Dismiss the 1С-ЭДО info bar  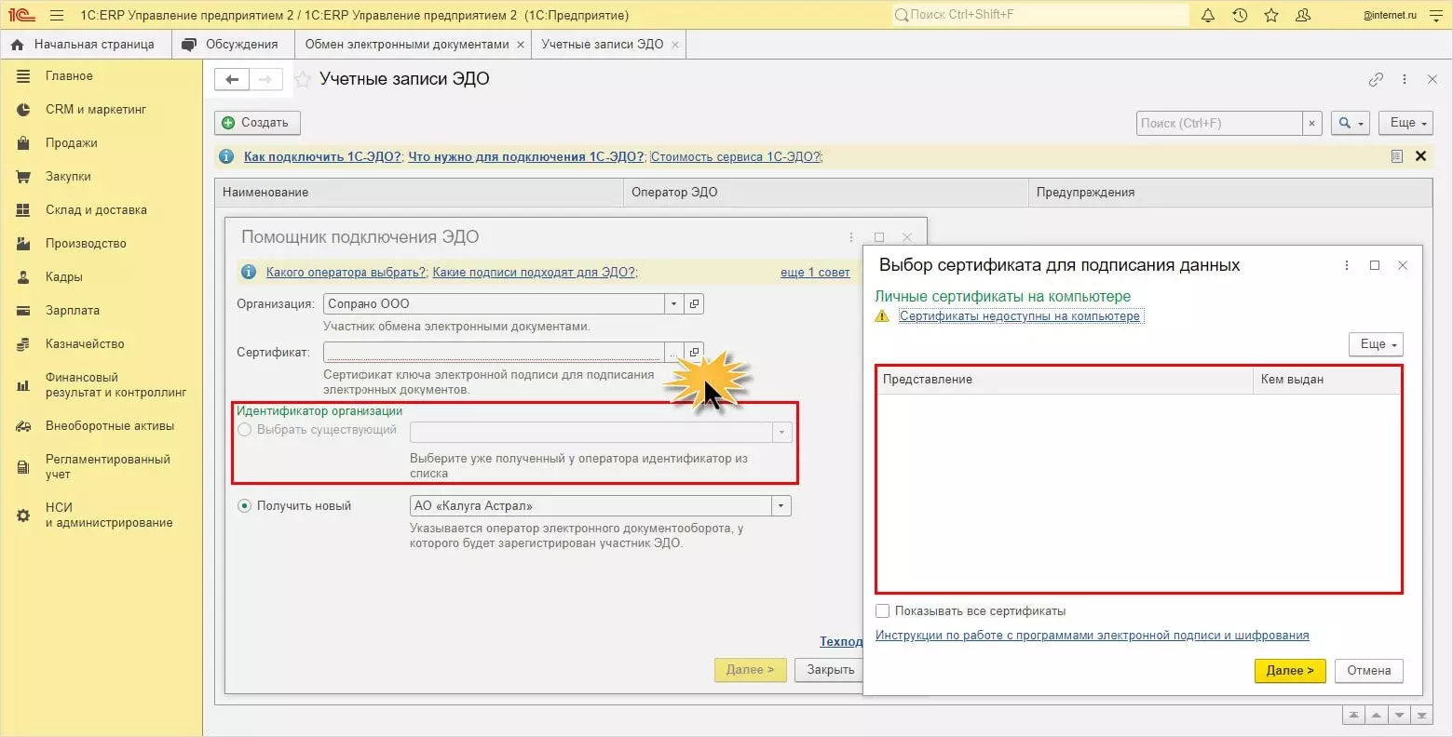click(1421, 156)
